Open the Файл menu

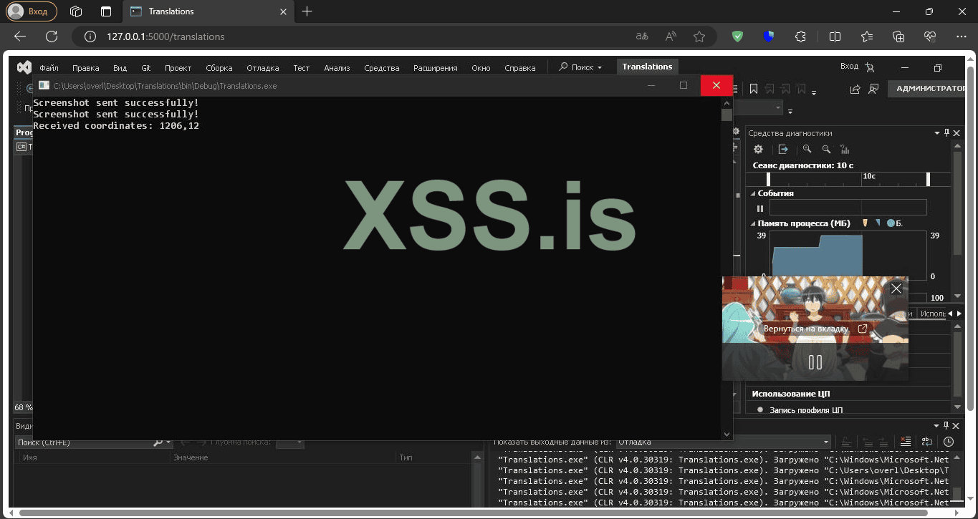coord(49,68)
